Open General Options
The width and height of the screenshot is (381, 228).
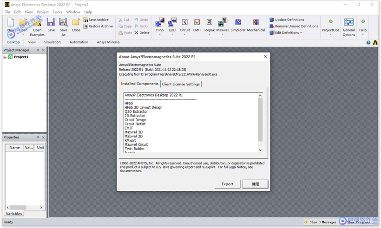pyautogui.click(x=348, y=27)
